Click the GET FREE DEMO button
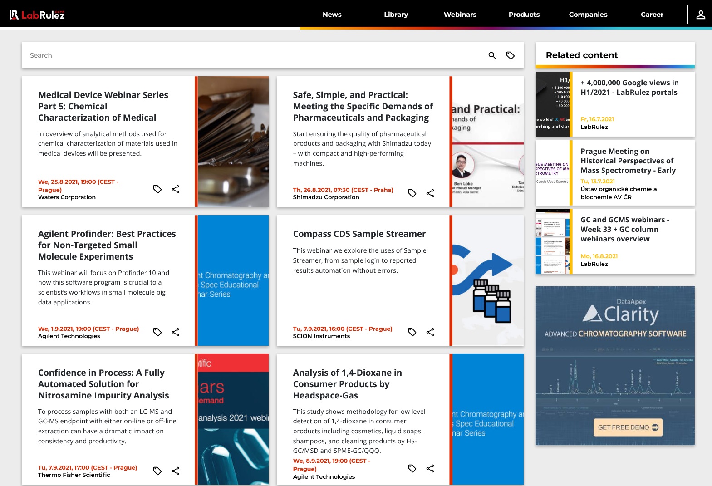 coord(628,427)
